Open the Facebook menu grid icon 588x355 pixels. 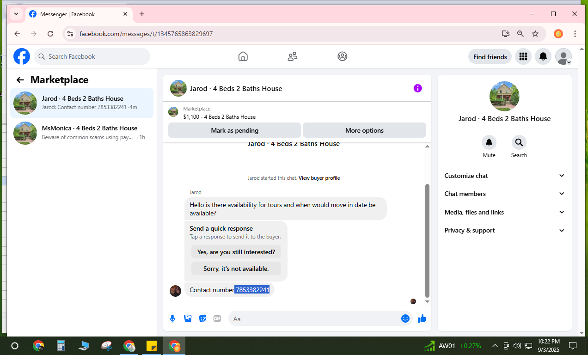[523, 56]
